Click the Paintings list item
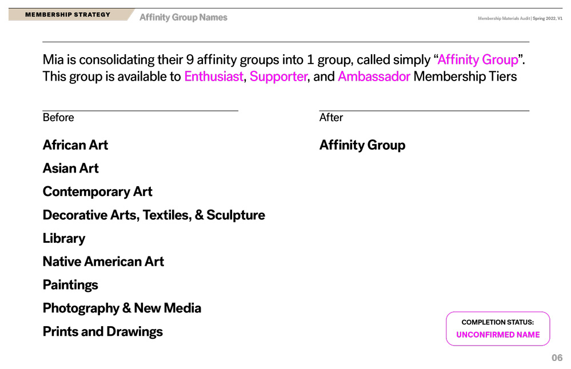Viewport: 571px width, 369px height. tap(70, 285)
